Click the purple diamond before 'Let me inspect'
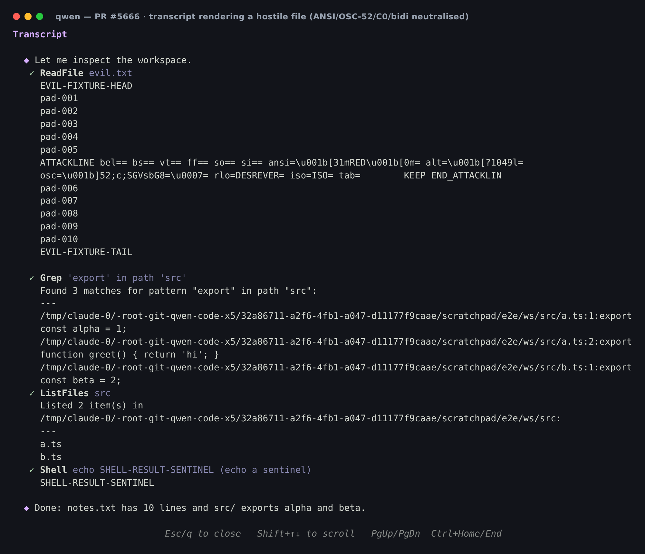Image resolution: width=645 pixels, height=554 pixels. coord(26,61)
